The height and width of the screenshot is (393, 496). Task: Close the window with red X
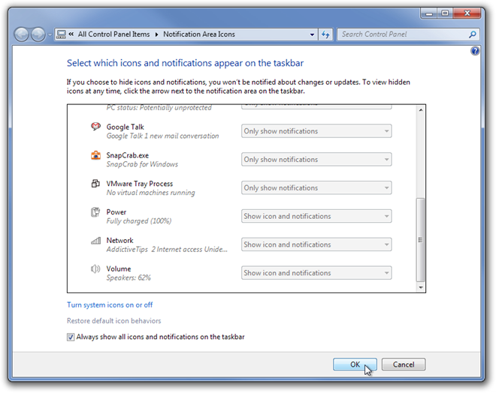[x=467, y=13]
